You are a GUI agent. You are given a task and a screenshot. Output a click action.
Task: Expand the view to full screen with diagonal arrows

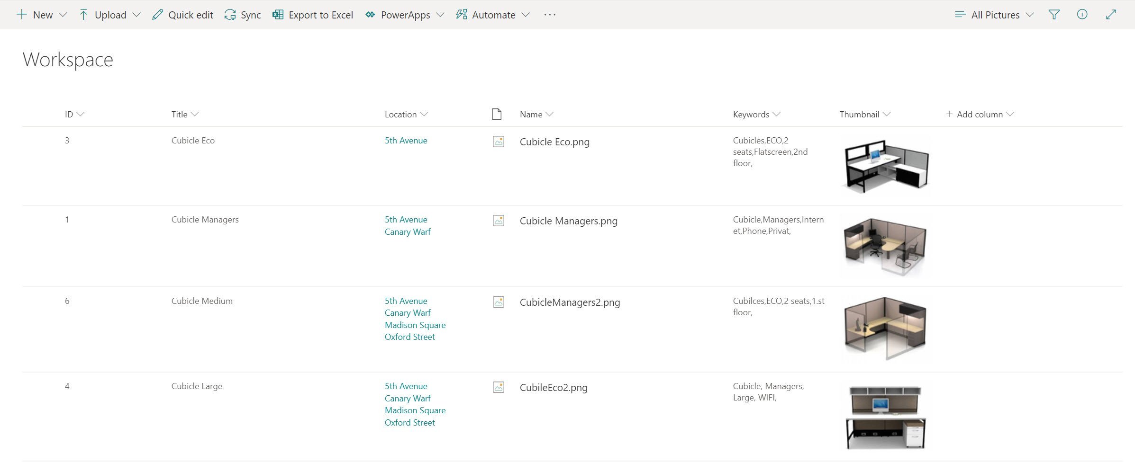point(1110,15)
